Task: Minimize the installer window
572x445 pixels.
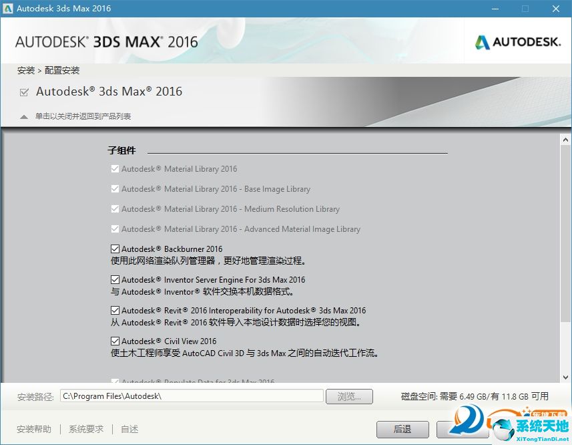Action: pos(495,9)
